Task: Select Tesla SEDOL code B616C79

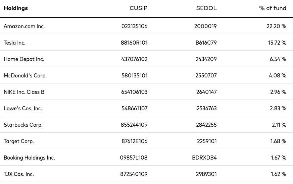Action: (206, 43)
